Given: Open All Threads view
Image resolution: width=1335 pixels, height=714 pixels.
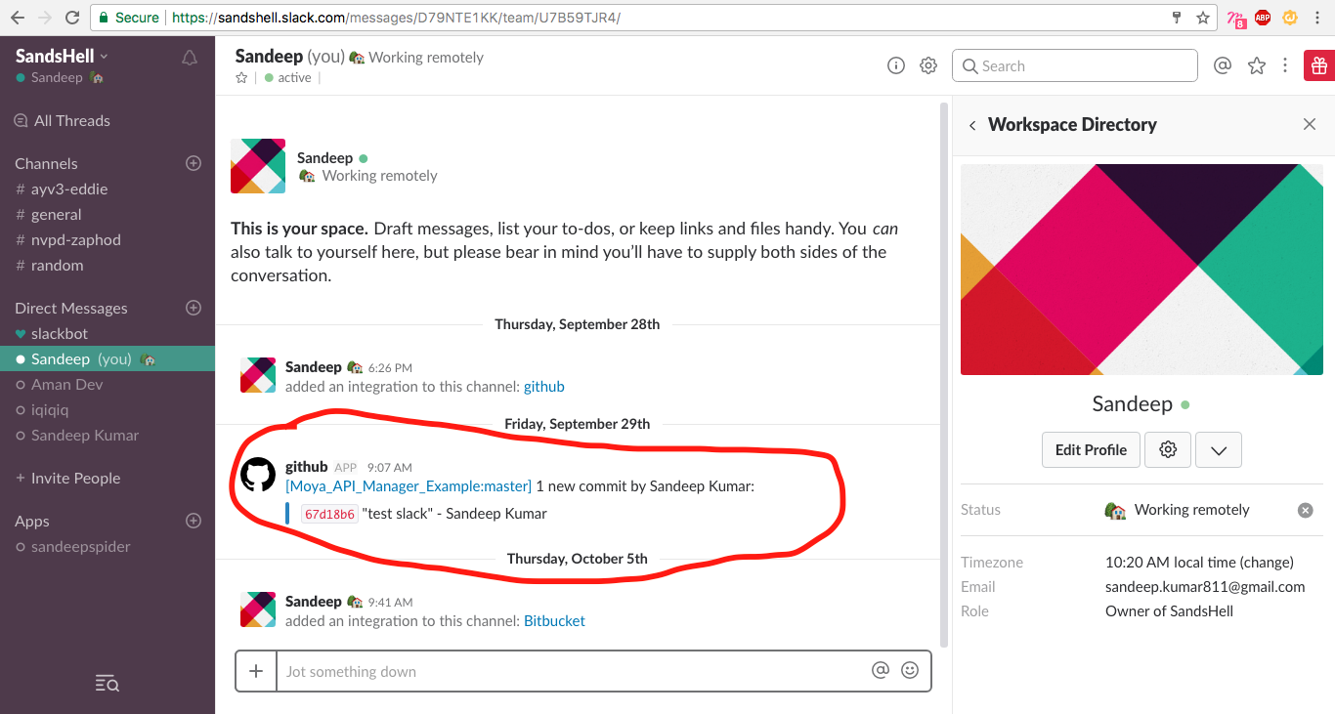Looking at the screenshot, I should (62, 120).
